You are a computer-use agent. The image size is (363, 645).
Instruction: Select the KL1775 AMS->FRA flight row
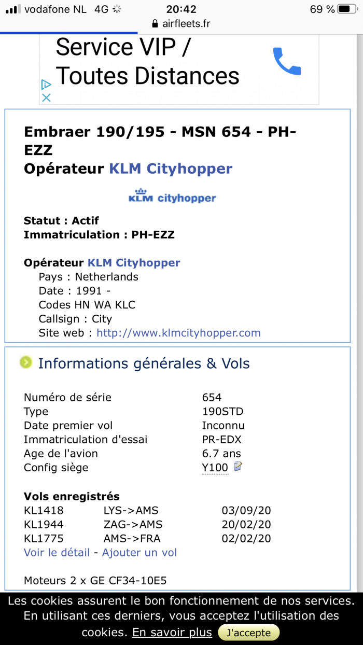tap(147, 538)
